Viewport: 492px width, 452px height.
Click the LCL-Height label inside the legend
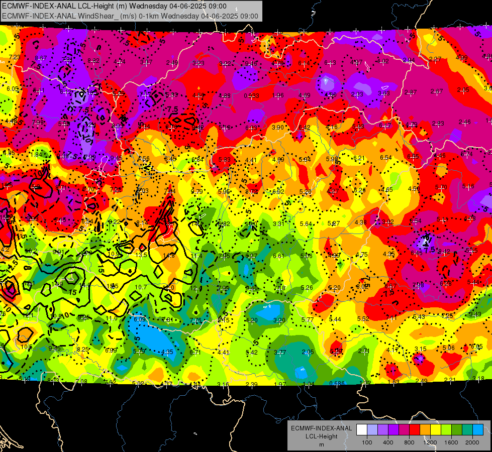321,436
